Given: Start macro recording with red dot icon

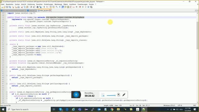Looking at the screenshot, I should 80,7.
